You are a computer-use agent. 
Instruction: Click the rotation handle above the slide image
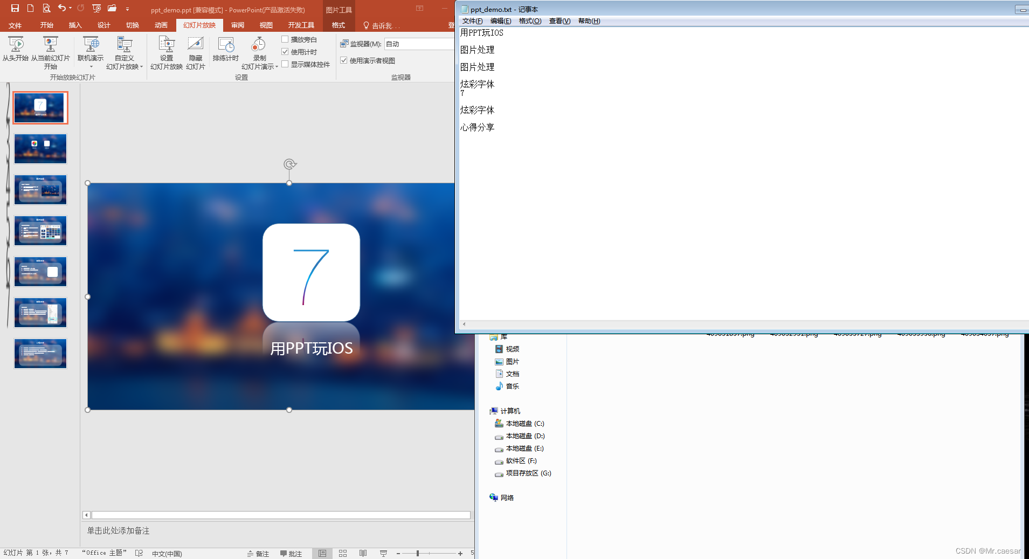290,164
